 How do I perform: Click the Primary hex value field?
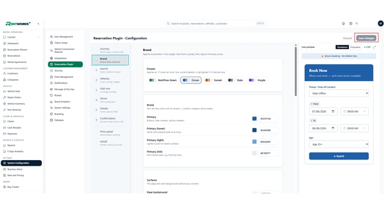268,118
